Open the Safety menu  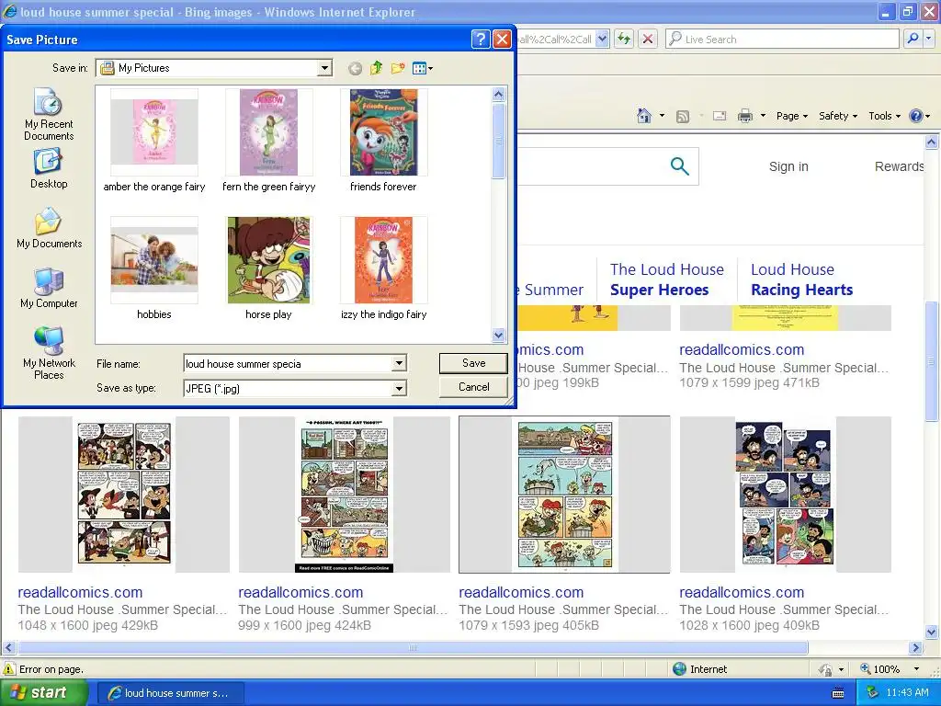(838, 116)
